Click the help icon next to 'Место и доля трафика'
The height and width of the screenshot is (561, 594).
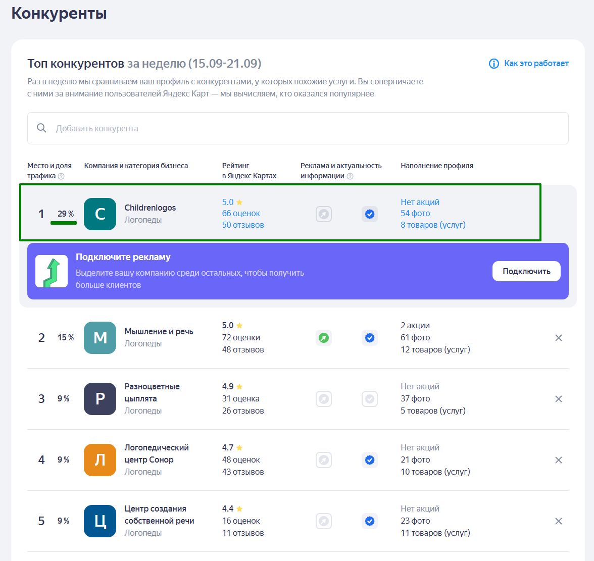(x=61, y=176)
